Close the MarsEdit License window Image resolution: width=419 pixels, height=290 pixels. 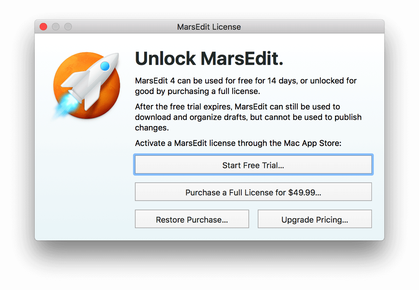point(43,27)
